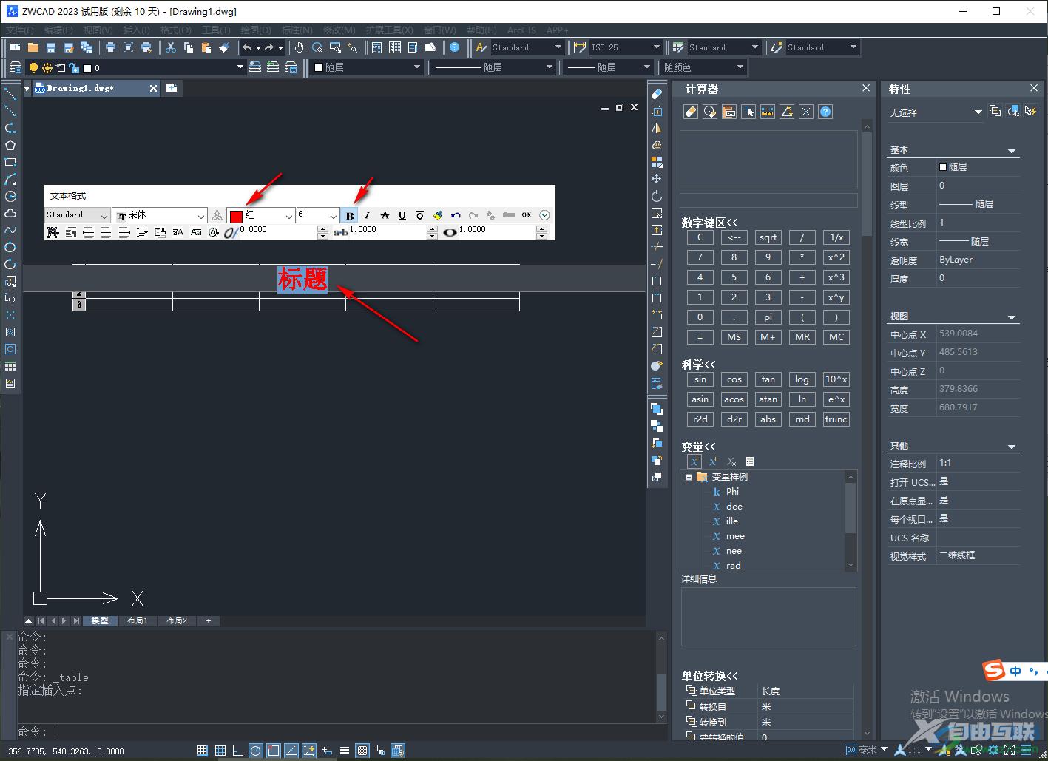
Task: Click the = equals button in calculator
Action: click(700, 337)
